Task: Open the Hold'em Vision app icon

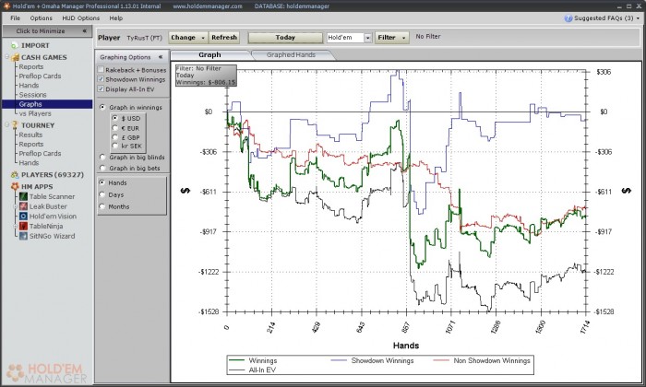Action: click(21, 216)
